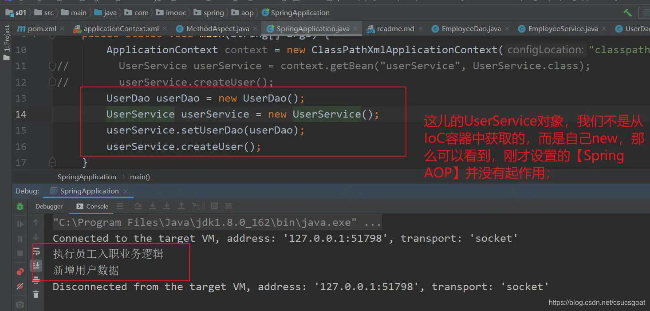This screenshot has height=311, width=650.
Task: Click '执行员工入职业务逻辑' console output line
Action: coord(108,254)
